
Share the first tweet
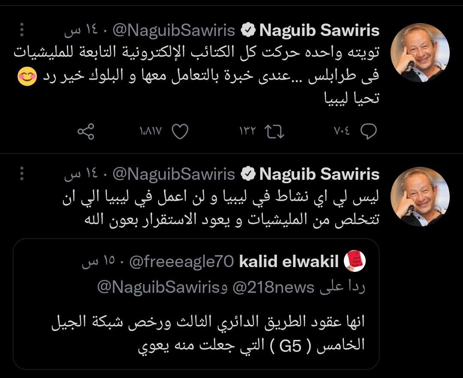(x=86, y=131)
